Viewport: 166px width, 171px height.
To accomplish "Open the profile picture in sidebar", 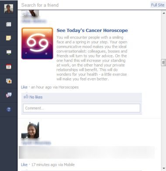I will point(9,9).
